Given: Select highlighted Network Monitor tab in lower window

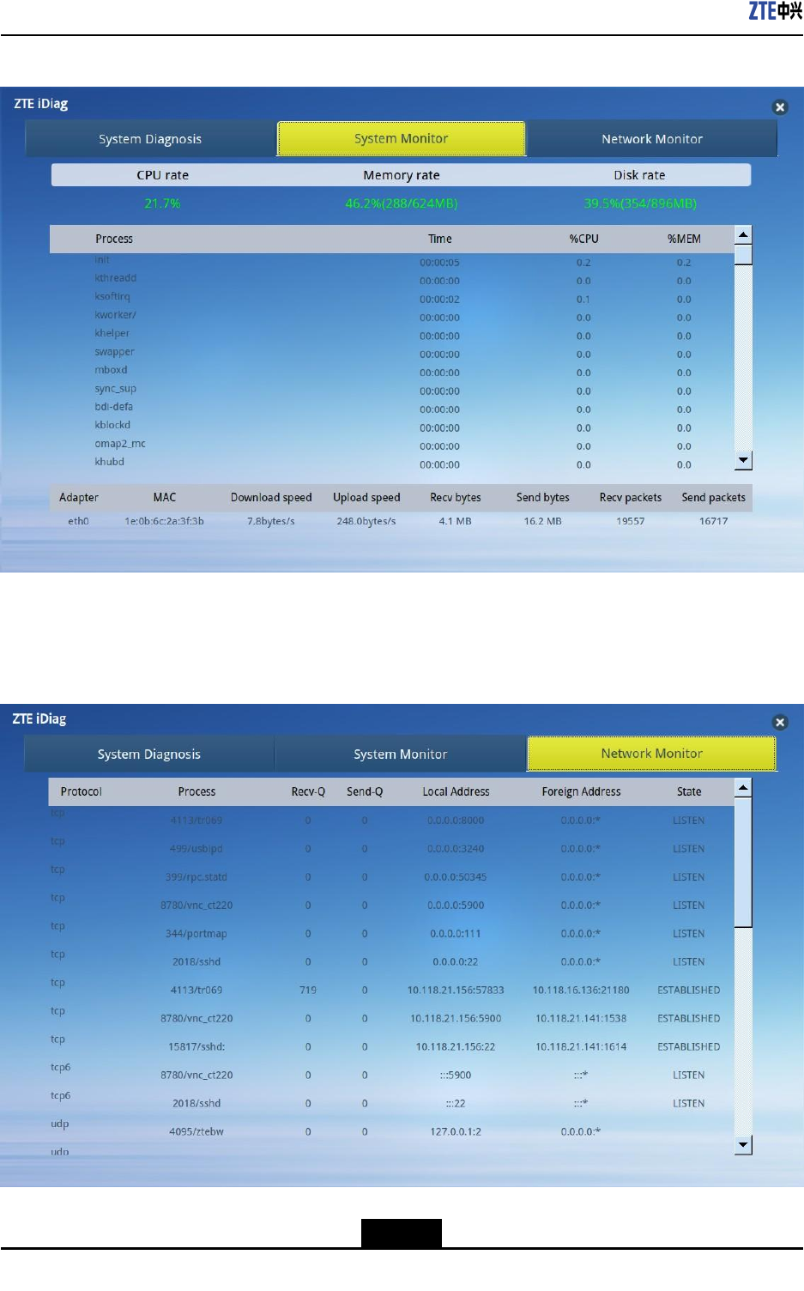Looking at the screenshot, I should coord(652,754).
